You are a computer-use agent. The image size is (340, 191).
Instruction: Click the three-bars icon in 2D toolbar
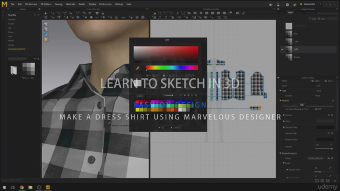(237, 13)
